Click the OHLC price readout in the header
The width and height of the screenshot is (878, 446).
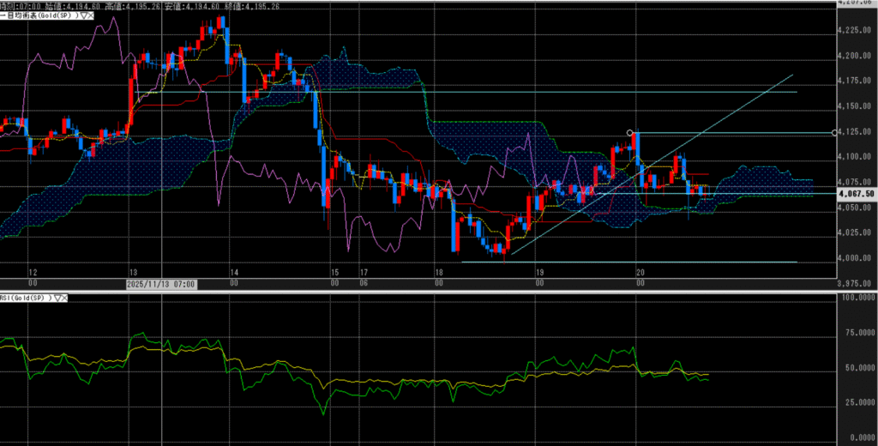point(129,5)
